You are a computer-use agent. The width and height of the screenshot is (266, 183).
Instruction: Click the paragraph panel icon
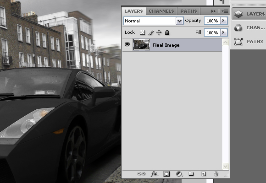point(222,2)
